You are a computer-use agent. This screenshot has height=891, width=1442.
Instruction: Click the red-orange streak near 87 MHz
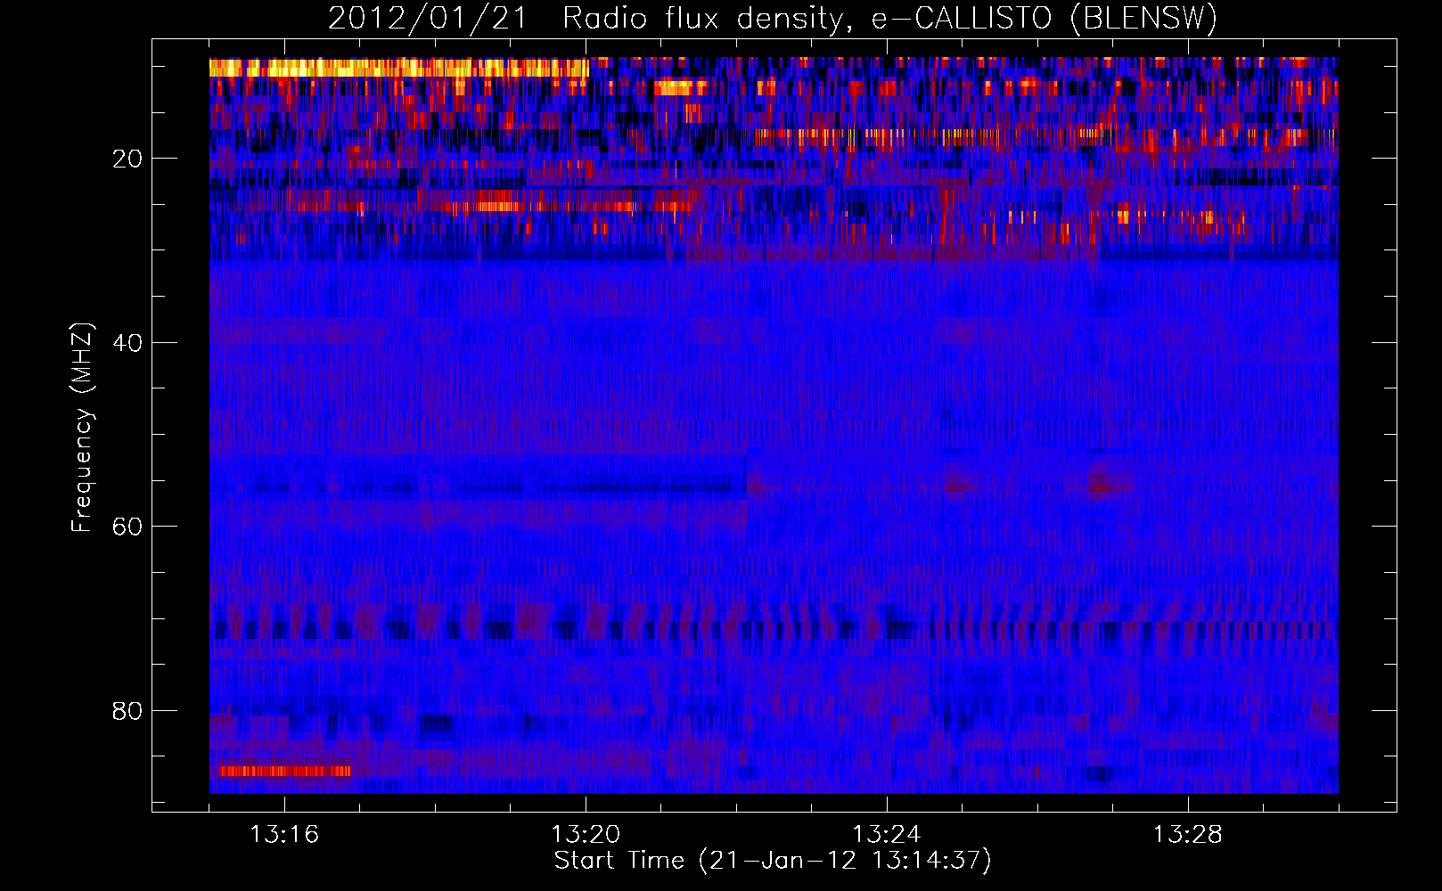click(x=285, y=771)
